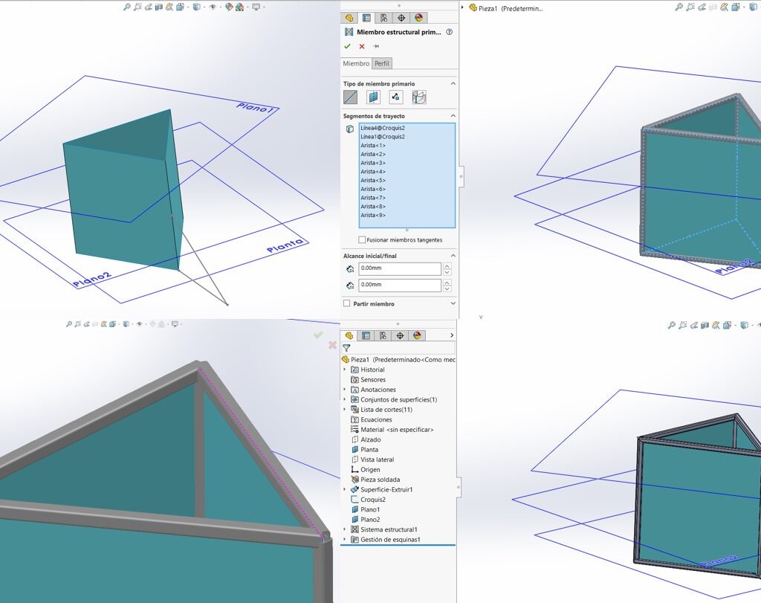
Task: Cancel the feature using red X
Action: tap(362, 46)
